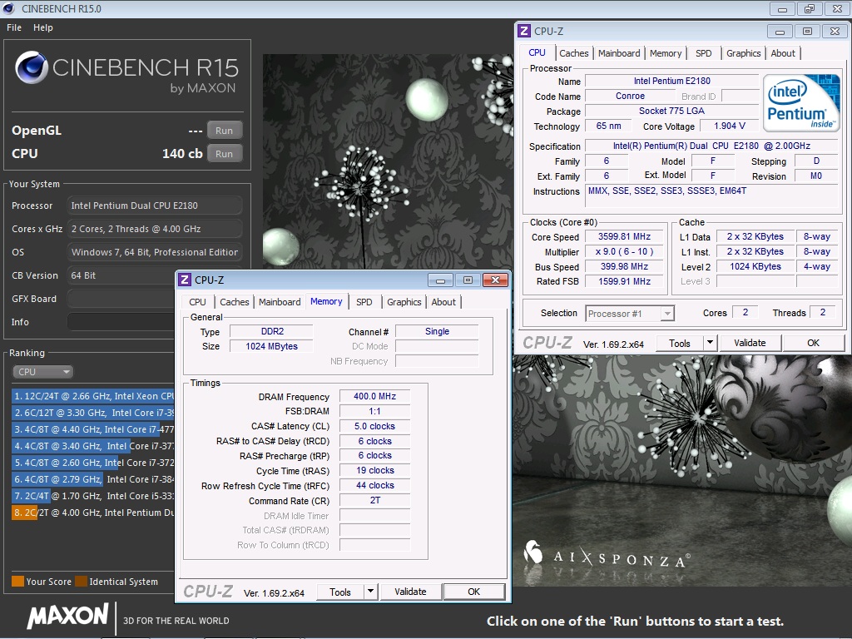Image resolution: width=852 pixels, height=639 pixels.
Task: Switch to Graphics tab in back CPU-Z window
Action: [743, 53]
